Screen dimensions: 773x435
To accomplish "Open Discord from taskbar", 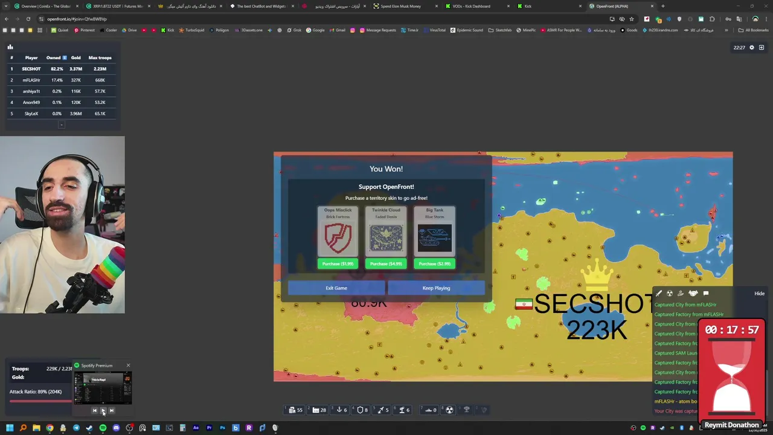I will (116, 428).
